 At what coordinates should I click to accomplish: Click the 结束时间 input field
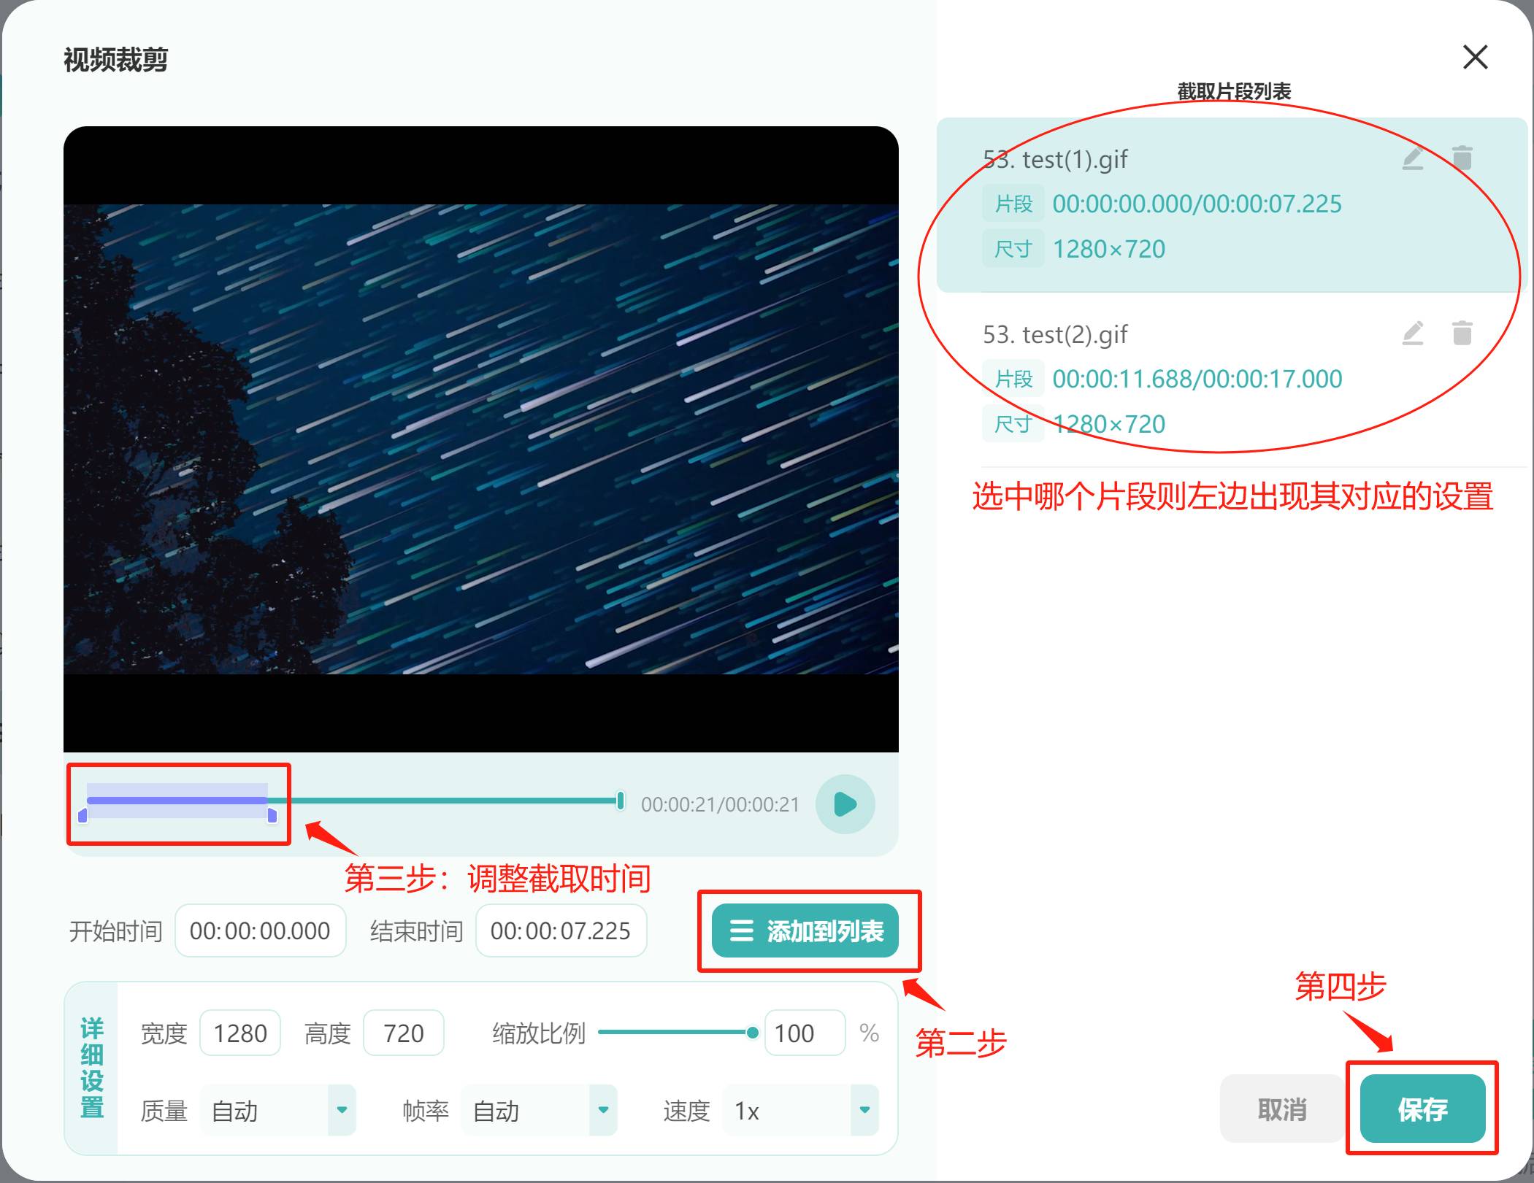click(561, 930)
